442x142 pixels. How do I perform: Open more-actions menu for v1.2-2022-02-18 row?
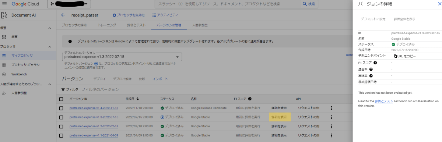pos(331,126)
